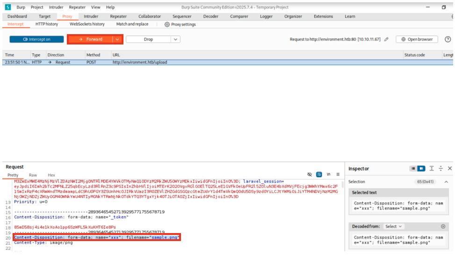Open the request editor hamburger menu

pos(338,175)
